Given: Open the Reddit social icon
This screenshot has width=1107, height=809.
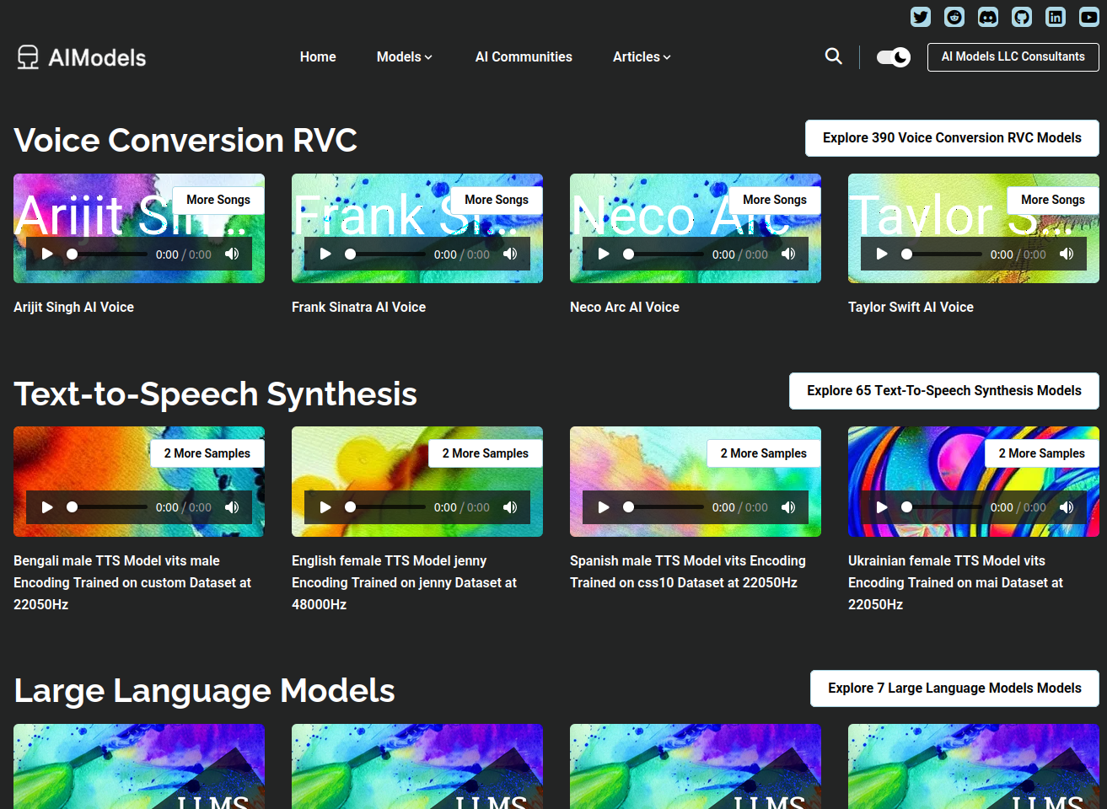Looking at the screenshot, I should [954, 17].
